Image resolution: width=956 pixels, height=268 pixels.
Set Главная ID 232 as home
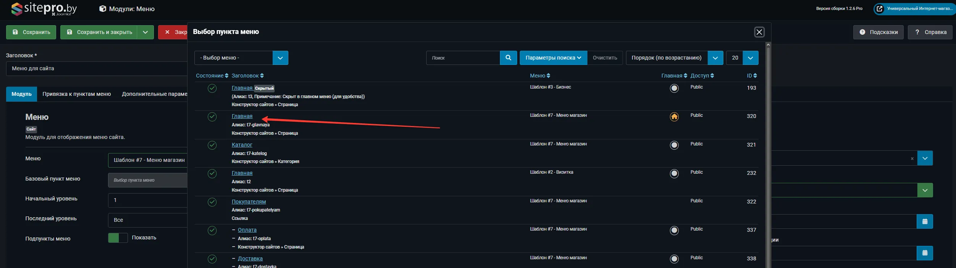(674, 174)
